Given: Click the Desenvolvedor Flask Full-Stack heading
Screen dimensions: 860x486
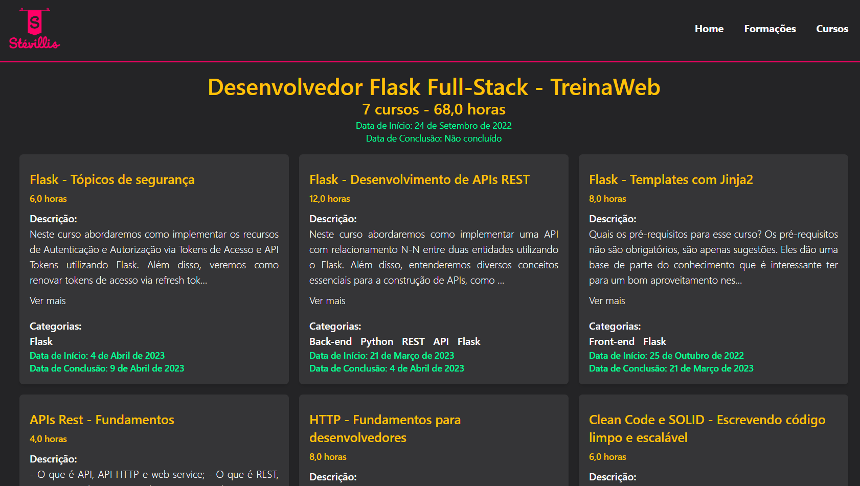Looking at the screenshot, I should pos(434,87).
